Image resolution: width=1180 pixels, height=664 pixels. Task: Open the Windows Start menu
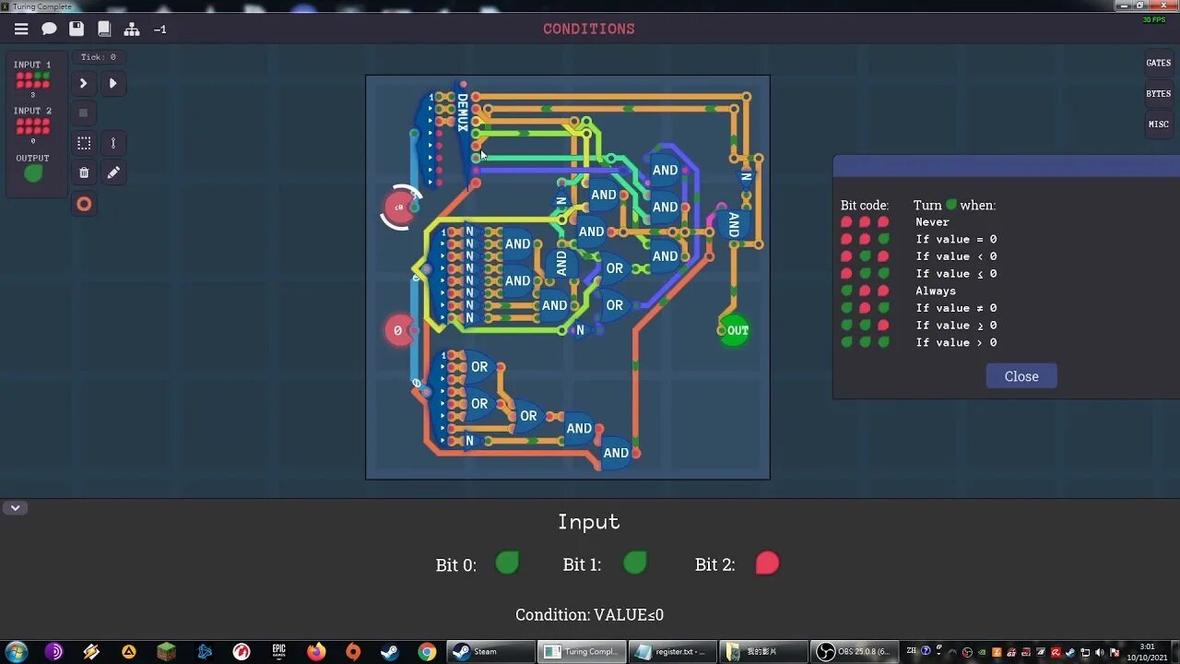17,652
